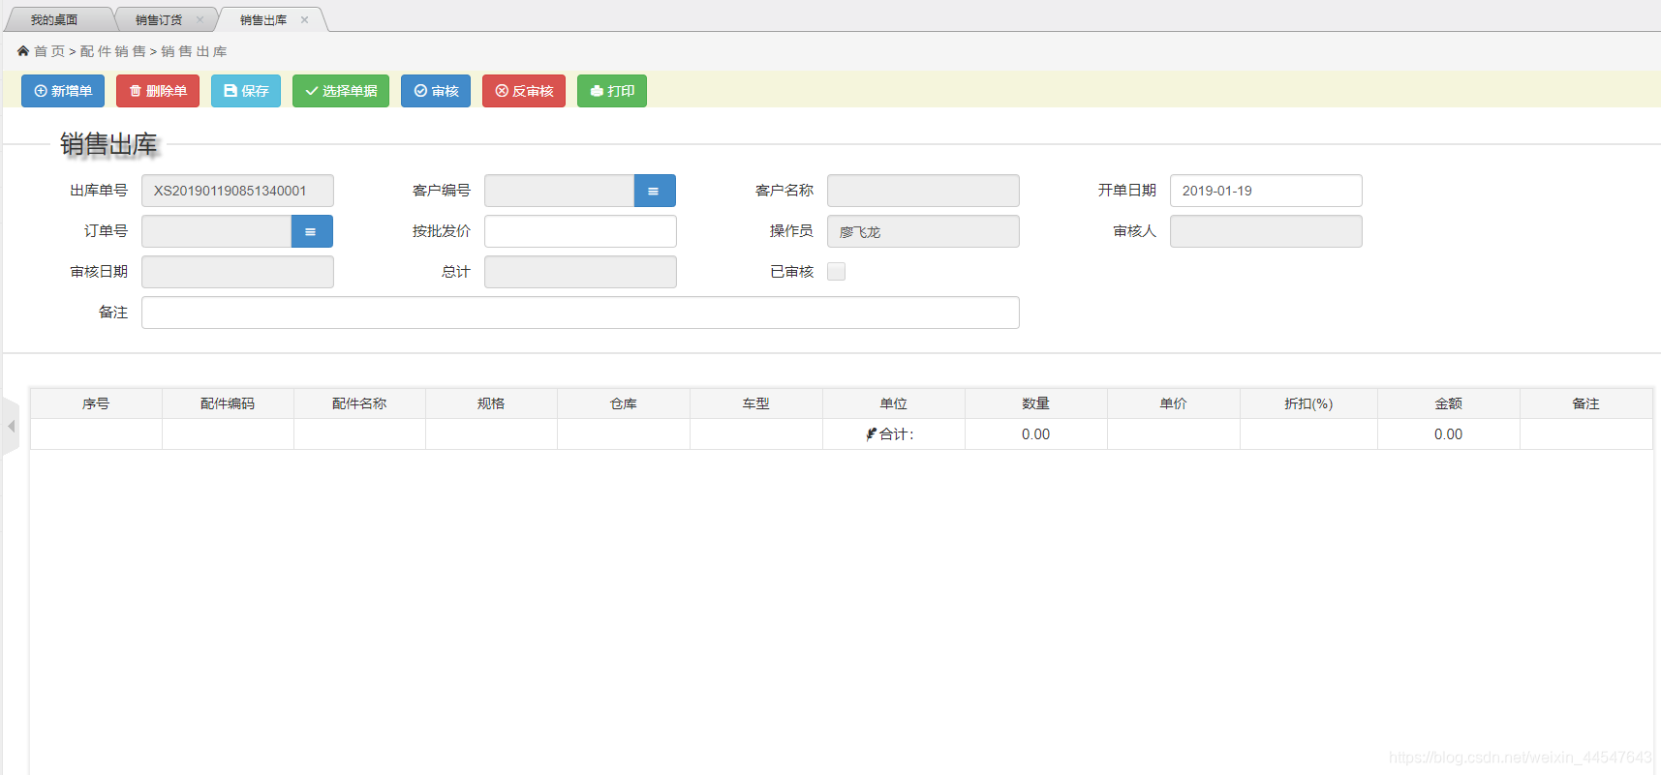
Task: Go to 首页 breadcrumb link
Action: click(x=49, y=51)
